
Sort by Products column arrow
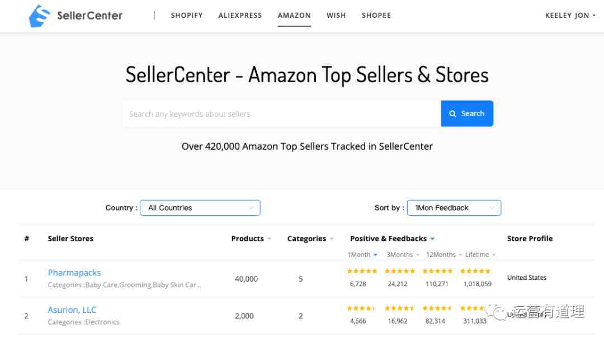269,239
